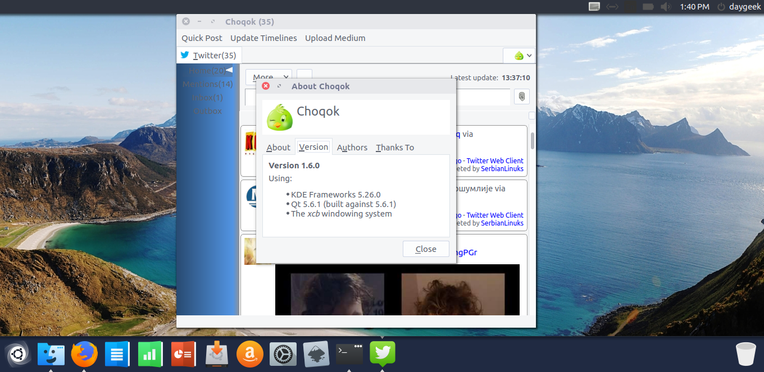The height and width of the screenshot is (372, 764).
Task: Open the blue Writer document app in dock
Action: (x=117, y=355)
